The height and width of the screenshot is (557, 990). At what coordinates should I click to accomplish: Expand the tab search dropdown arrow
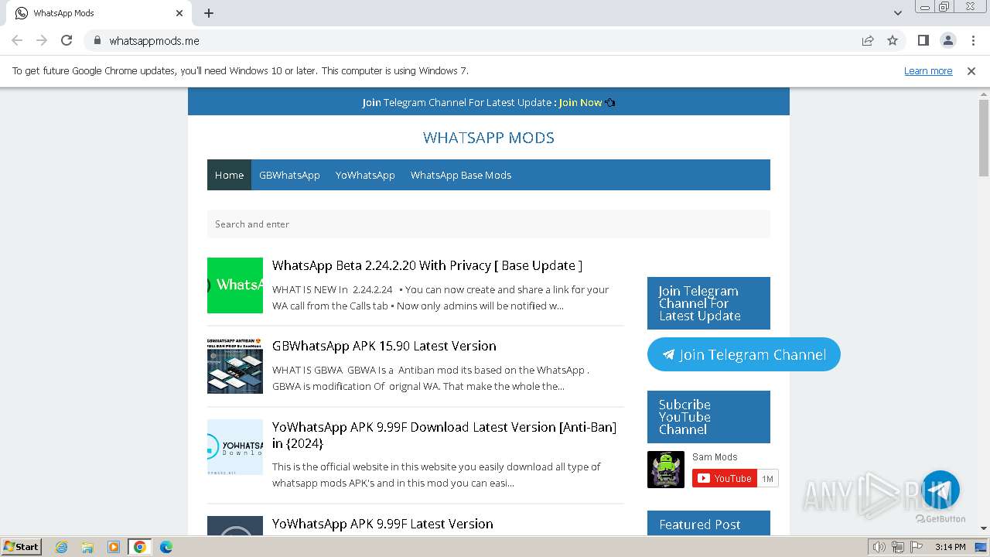click(x=897, y=13)
